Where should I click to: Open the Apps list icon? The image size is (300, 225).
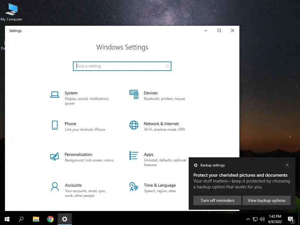tap(134, 156)
